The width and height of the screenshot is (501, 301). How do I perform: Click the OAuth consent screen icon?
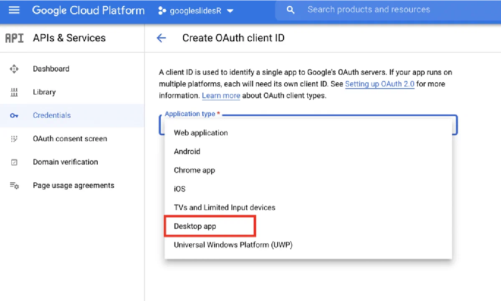(14, 139)
